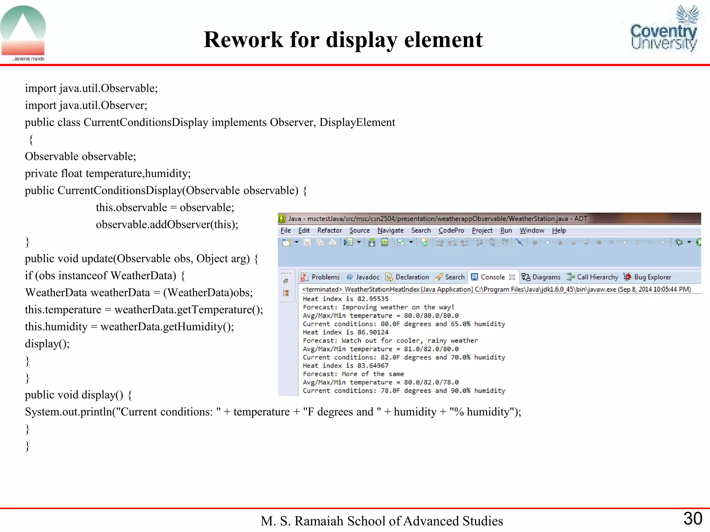Click 'Current conditions: 78.0F degrees and 90.0% humidity'
Image resolution: width=710 pixels, height=532 pixels.
point(404,390)
